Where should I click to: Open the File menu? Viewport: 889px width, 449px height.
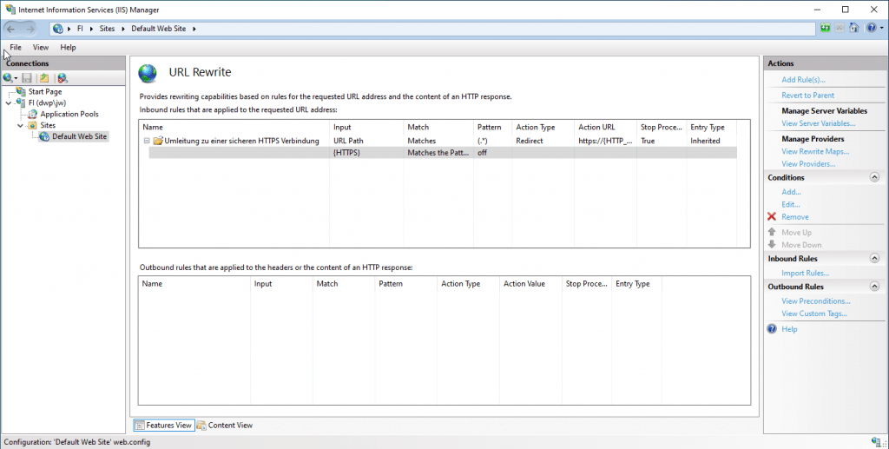pyautogui.click(x=16, y=48)
